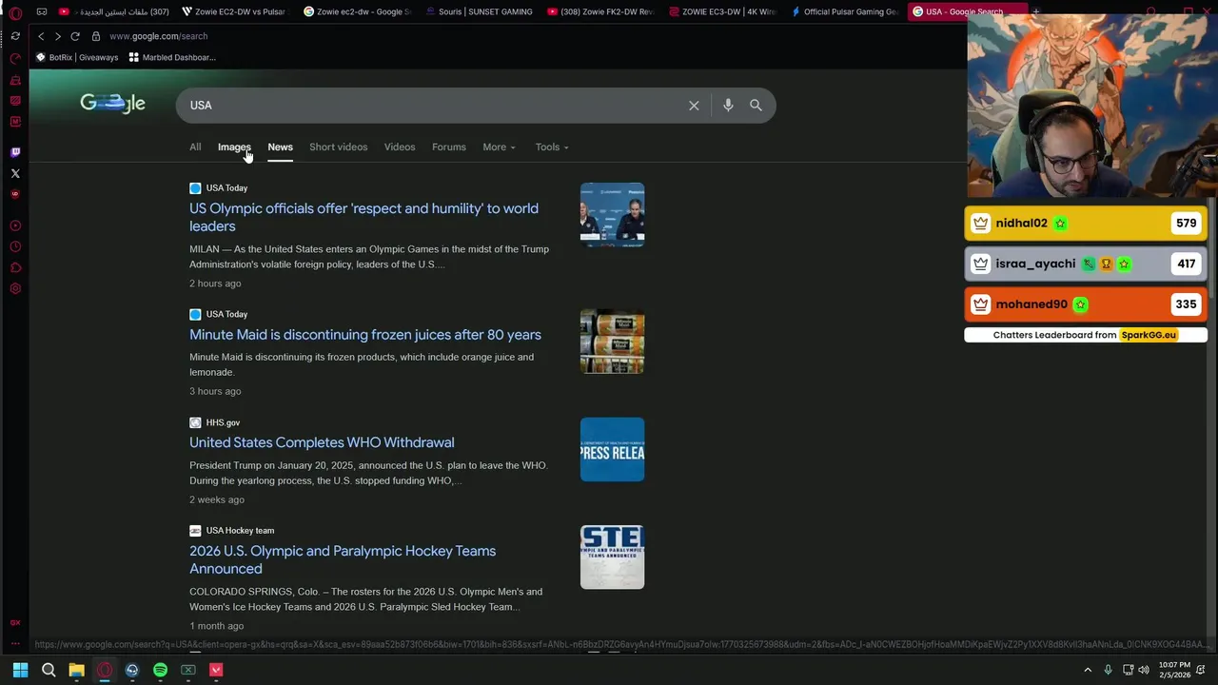Click the Minute Maid juice cans thumbnail

point(612,342)
